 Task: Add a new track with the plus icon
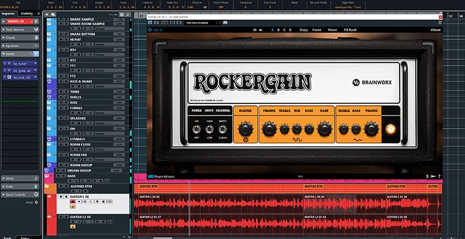coord(47,14)
